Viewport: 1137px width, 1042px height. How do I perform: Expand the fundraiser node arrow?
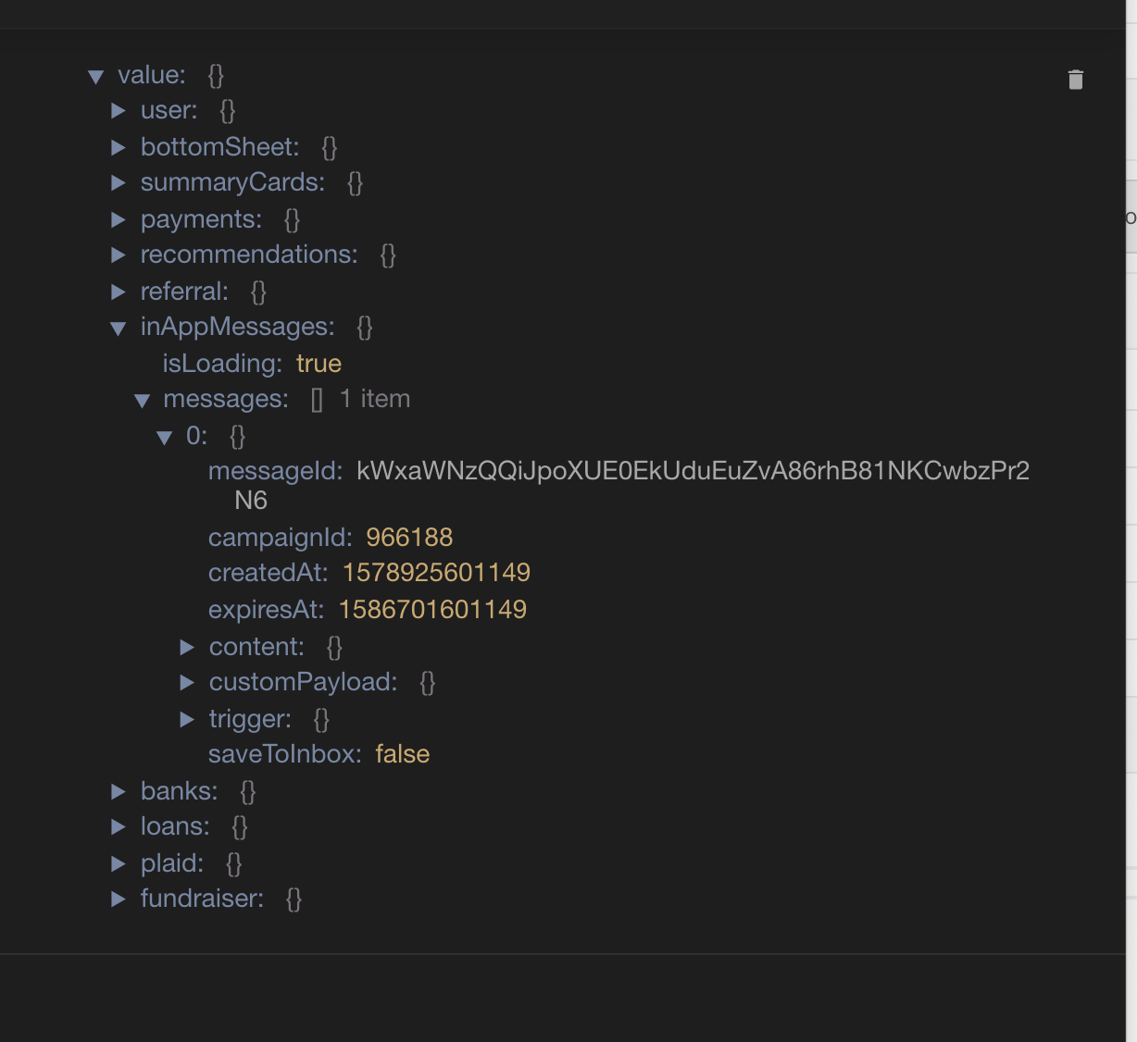tap(119, 899)
